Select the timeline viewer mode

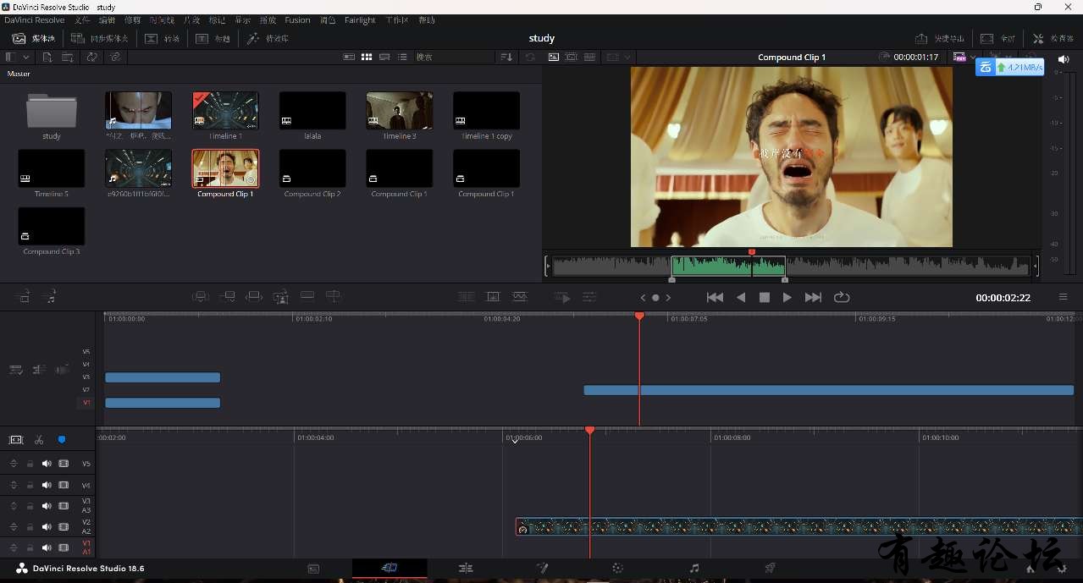589,57
